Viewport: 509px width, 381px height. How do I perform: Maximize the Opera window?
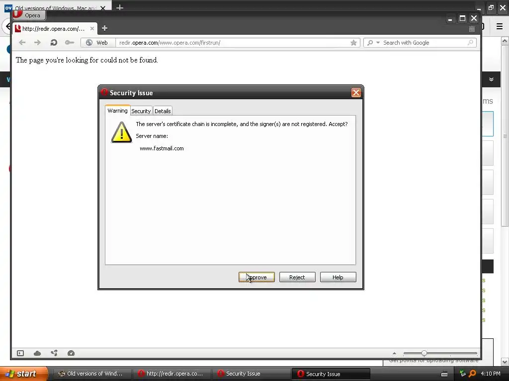[x=462, y=18]
